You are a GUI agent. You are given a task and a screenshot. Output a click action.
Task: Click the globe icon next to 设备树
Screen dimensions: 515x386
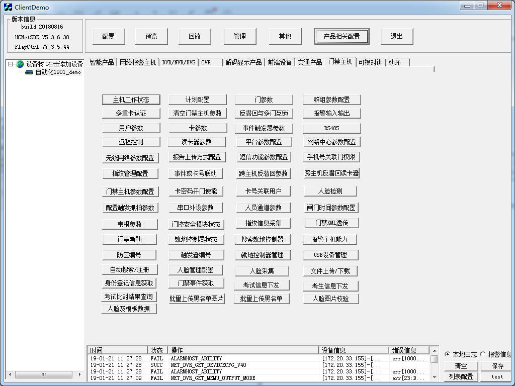click(19, 63)
